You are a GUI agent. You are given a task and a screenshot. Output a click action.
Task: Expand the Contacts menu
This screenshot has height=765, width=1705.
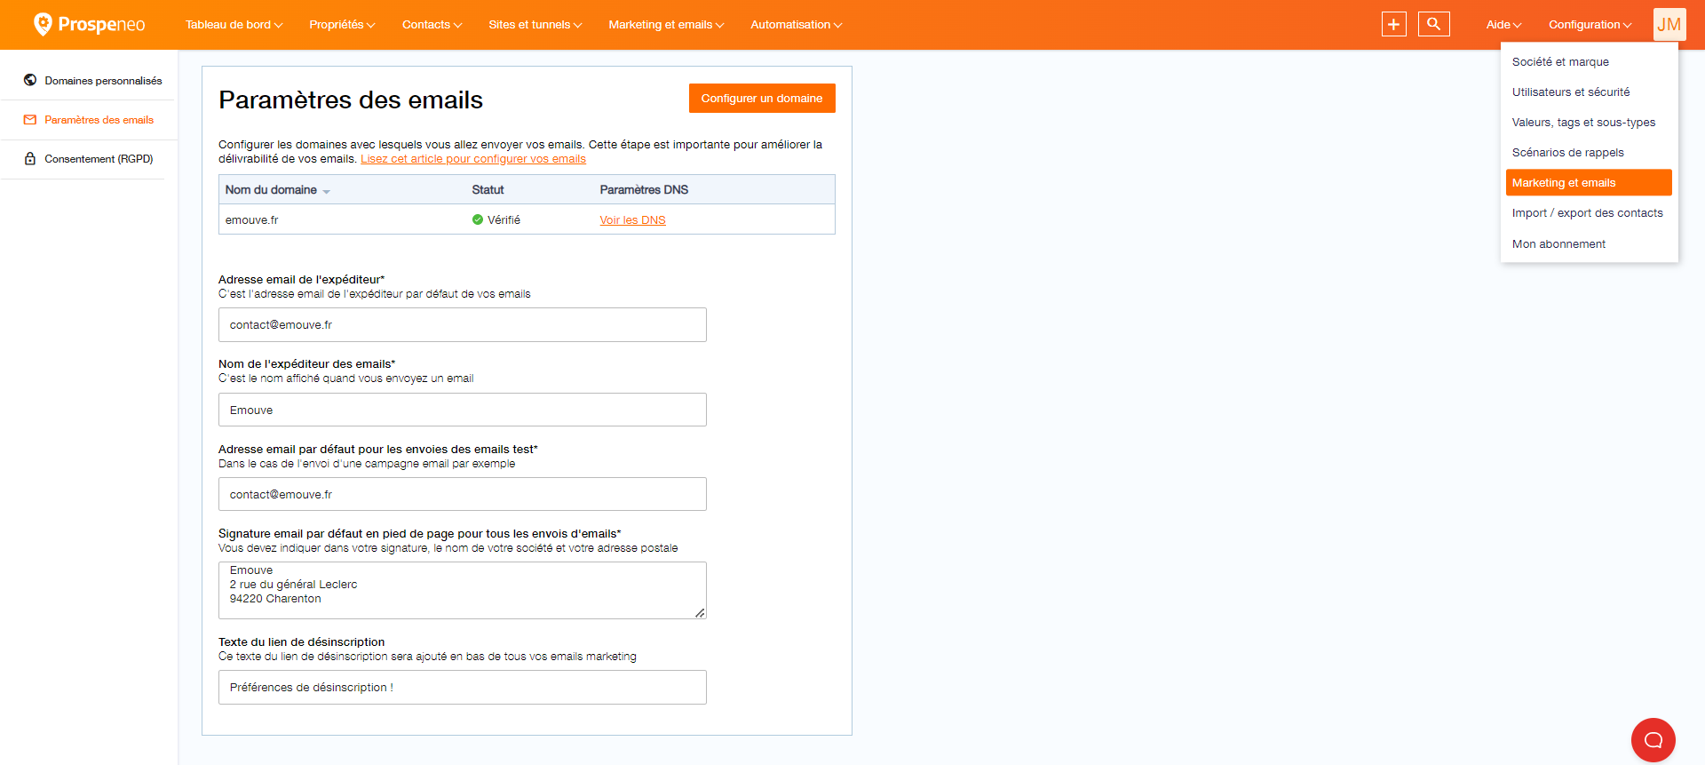pos(432,25)
